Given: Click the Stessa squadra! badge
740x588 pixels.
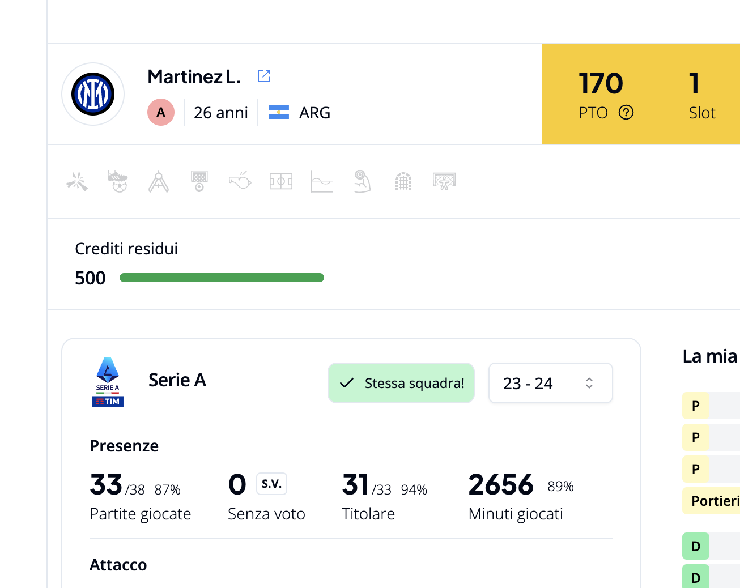Looking at the screenshot, I should (x=401, y=383).
